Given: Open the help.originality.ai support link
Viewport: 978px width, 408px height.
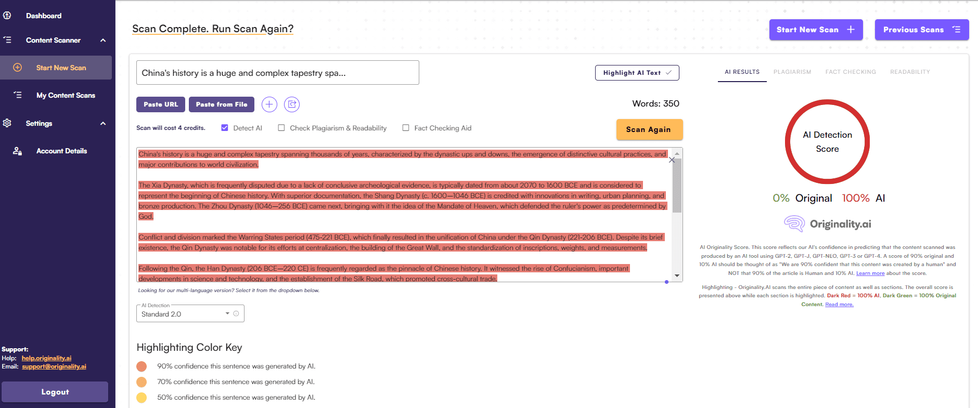Looking at the screenshot, I should (46, 358).
